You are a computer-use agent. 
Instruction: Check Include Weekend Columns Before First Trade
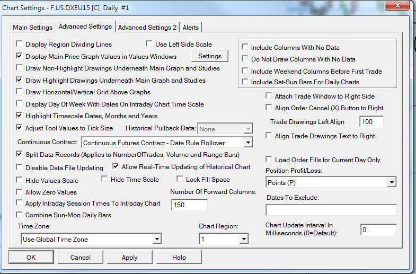tap(245, 71)
